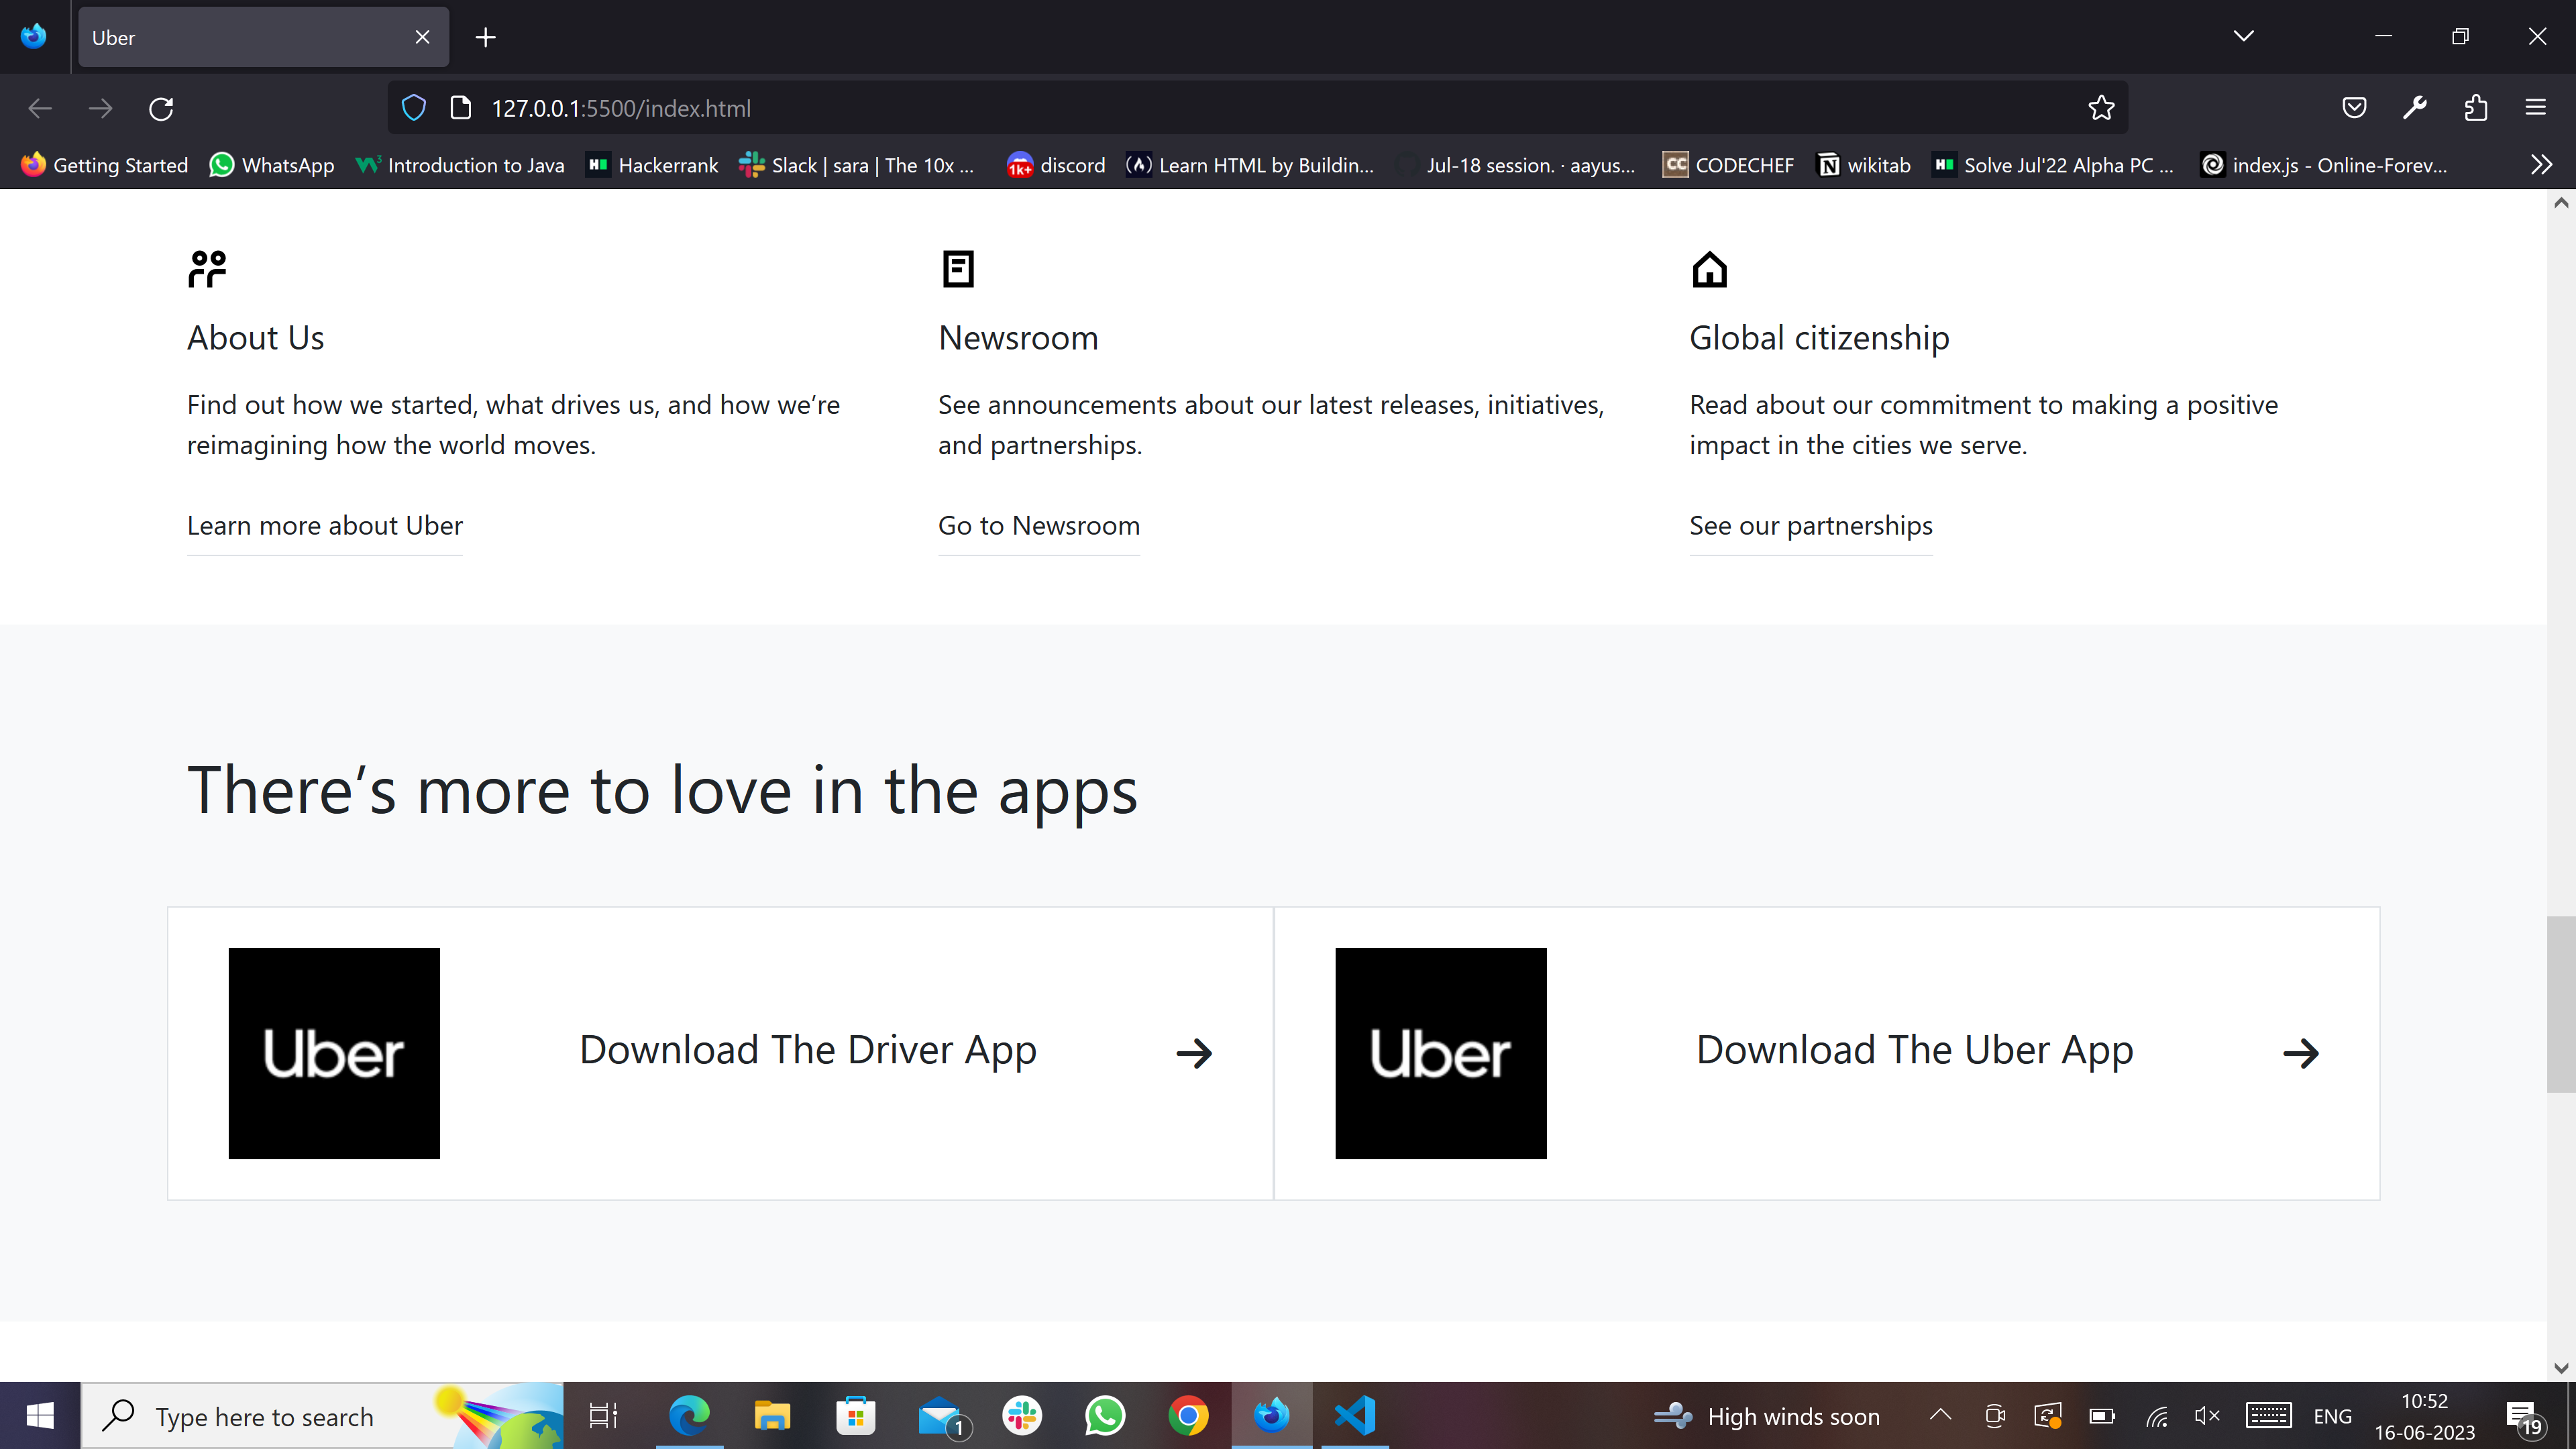Click Learn more about Uber link
The image size is (2576, 1449).
pyautogui.click(x=324, y=526)
